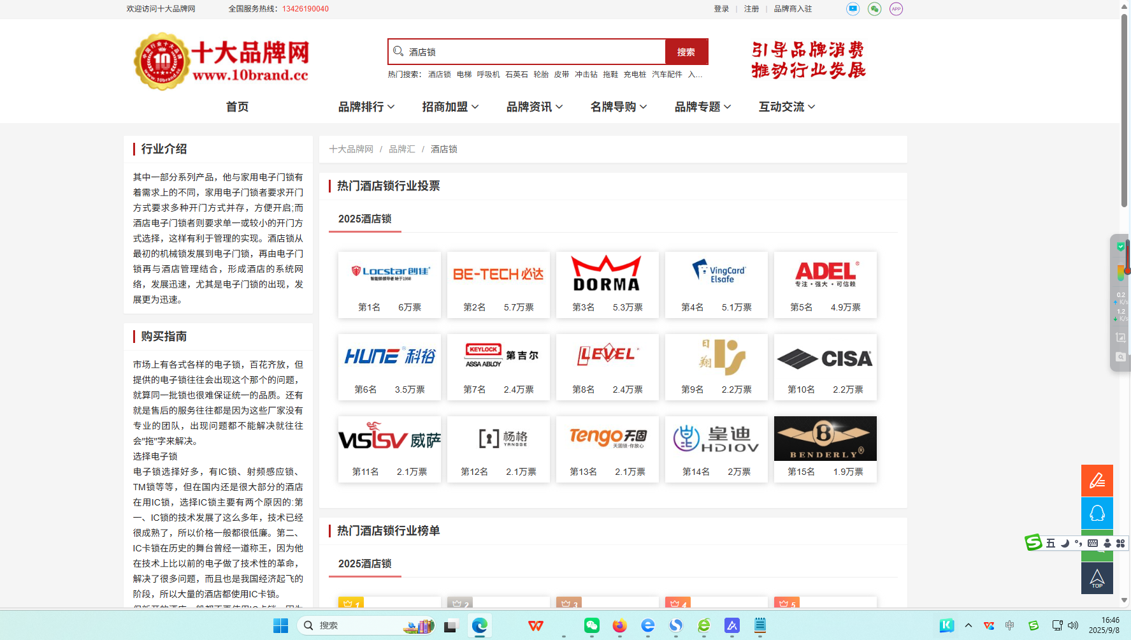
Task: Click the orange feedback pencil button
Action: tap(1097, 481)
